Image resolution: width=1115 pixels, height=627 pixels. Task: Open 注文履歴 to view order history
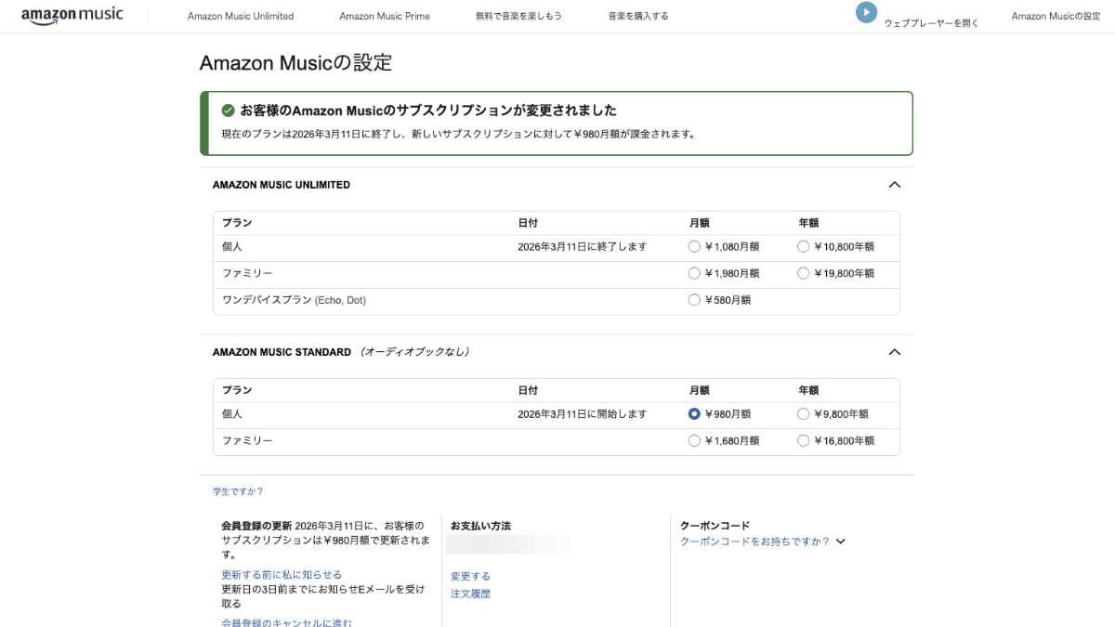tap(470, 593)
